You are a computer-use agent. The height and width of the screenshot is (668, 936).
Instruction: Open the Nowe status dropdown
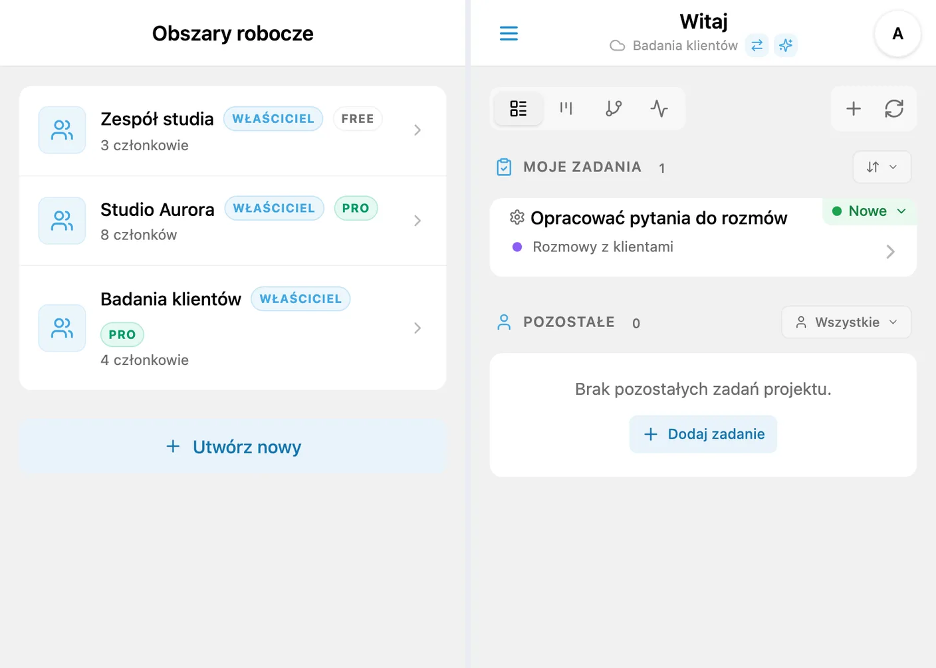870,211
